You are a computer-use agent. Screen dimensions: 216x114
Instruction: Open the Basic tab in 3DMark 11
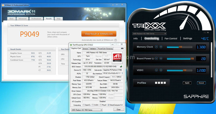coord(11,19)
